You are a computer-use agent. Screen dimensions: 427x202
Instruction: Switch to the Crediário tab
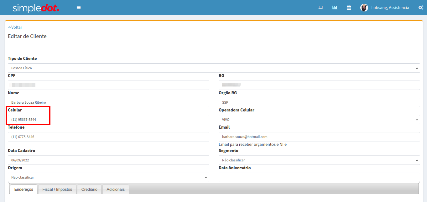89,190
